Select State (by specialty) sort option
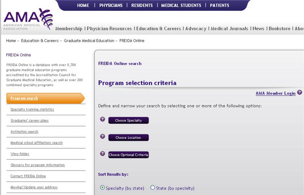Screen dimensions: 304x195 153,187
